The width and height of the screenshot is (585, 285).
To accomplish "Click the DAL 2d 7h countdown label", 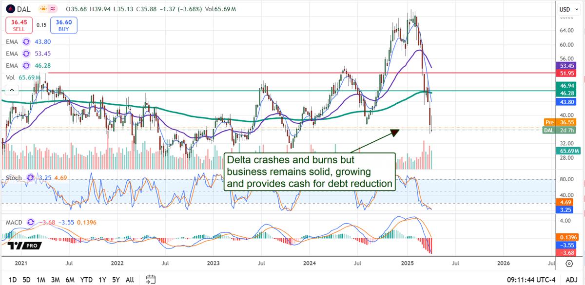I will pos(561,130).
